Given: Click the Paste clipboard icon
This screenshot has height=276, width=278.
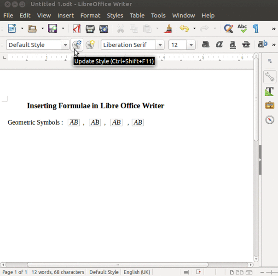Looking at the screenshot, I should 147,29.
